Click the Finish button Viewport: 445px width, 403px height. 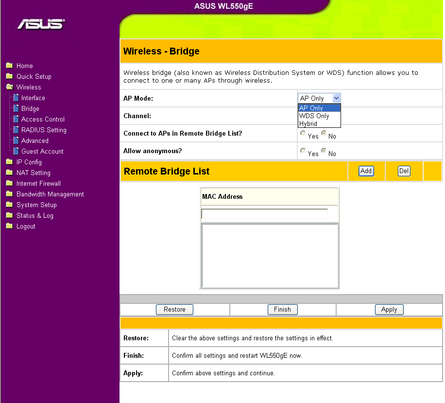click(282, 310)
